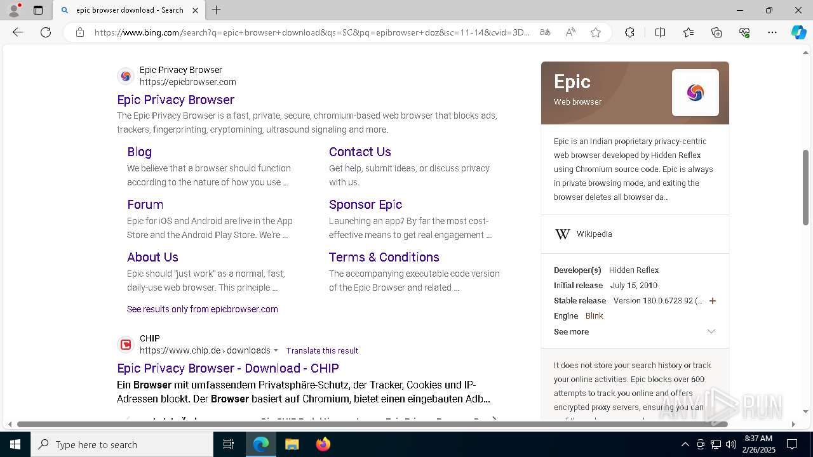View site information lock icon
Viewport: 813px width, 457px height.
79,32
